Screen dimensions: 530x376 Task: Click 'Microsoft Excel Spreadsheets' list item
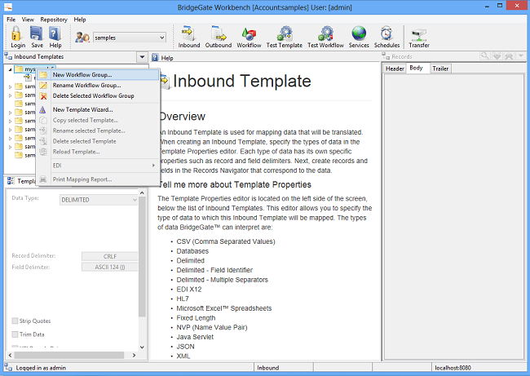[224, 308]
